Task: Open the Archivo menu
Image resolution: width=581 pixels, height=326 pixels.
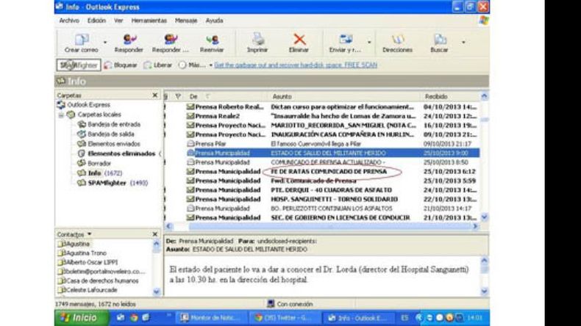Action: click(x=69, y=21)
